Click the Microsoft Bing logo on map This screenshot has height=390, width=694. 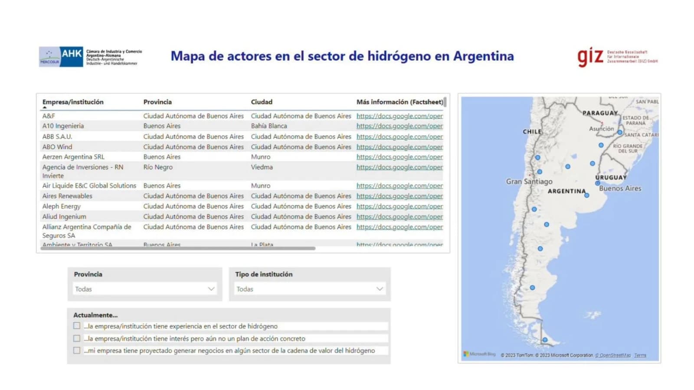pos(479,354)
